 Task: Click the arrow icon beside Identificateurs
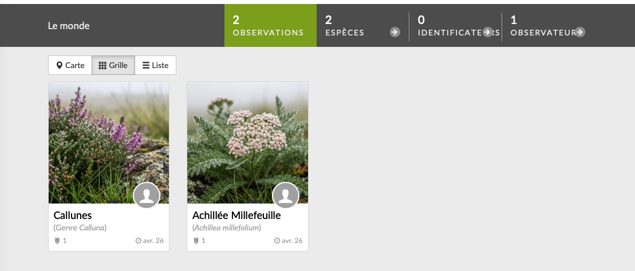pos(488,33)
